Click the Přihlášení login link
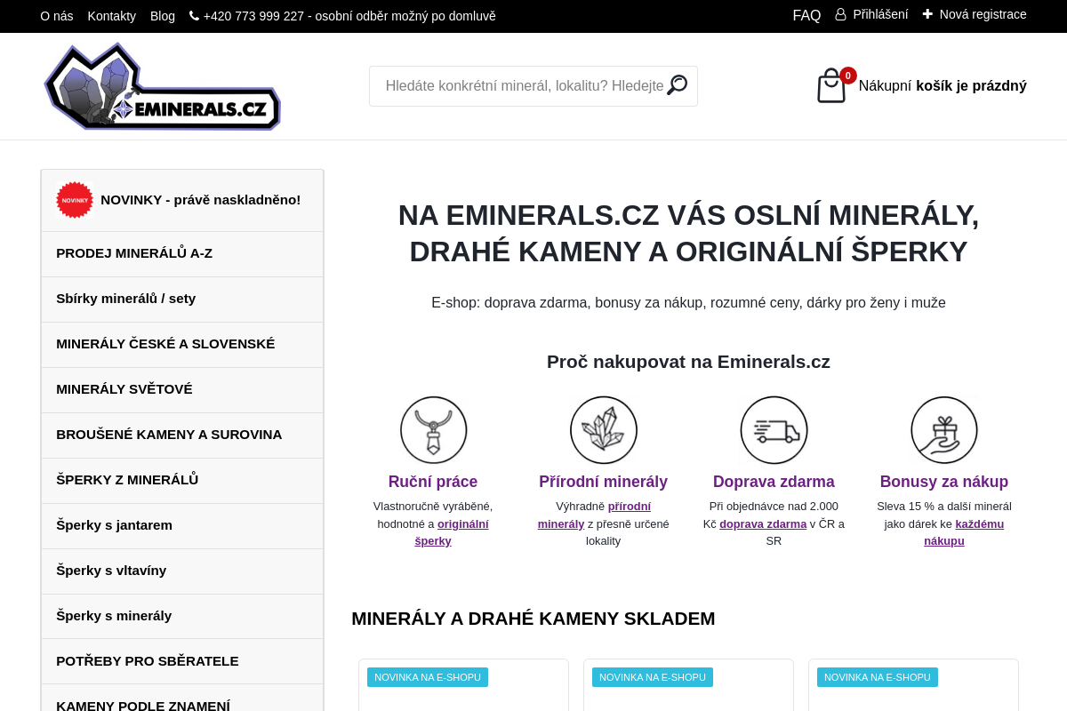1067x711 pixels. click(880, 14)
